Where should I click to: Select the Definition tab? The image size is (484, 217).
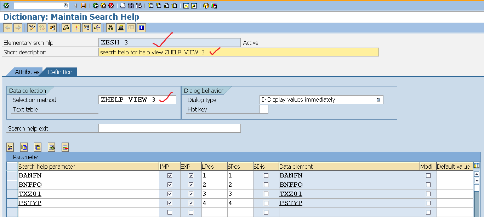pos(60,72)
